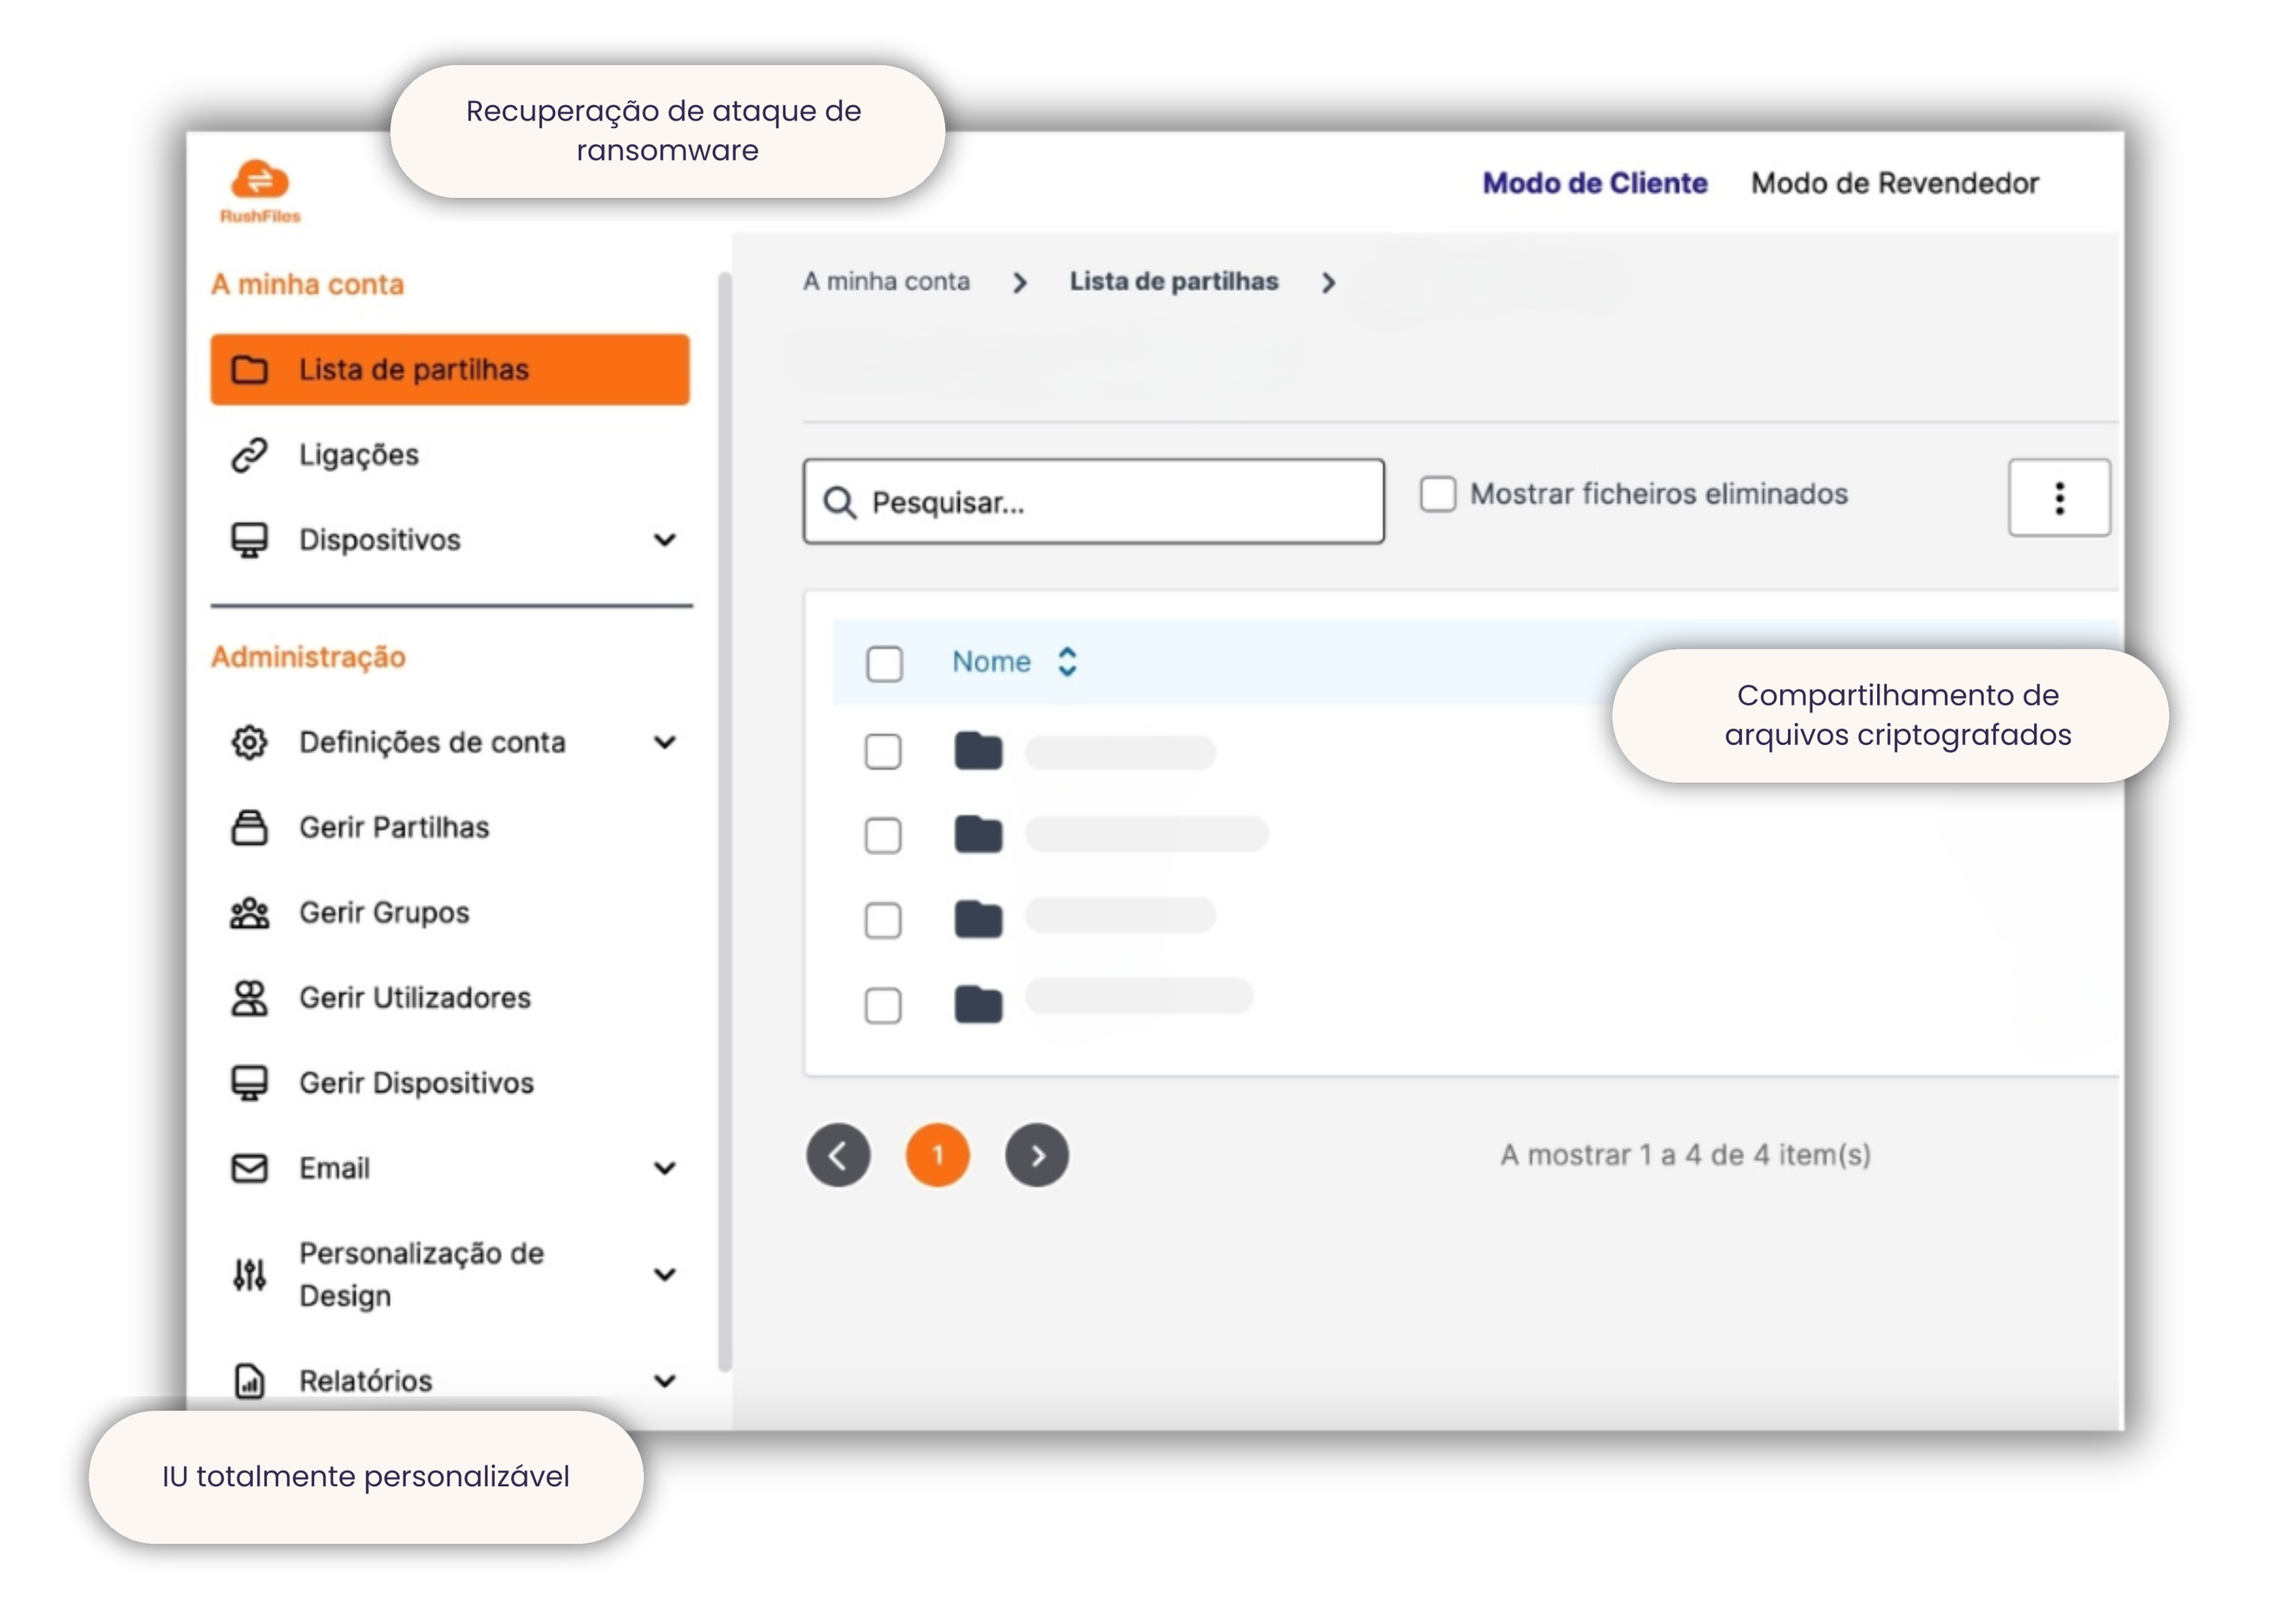
Task: Expand the Relatórios section chevron
Action: pyautogui.click(x=665, y=1381)
